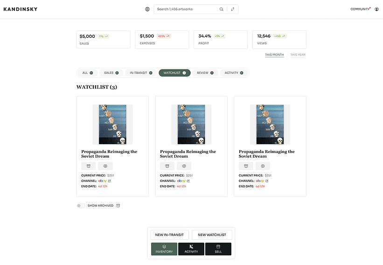Select the Review filter tab
This screenshot has height=265, width=383.
coord(205,73)
